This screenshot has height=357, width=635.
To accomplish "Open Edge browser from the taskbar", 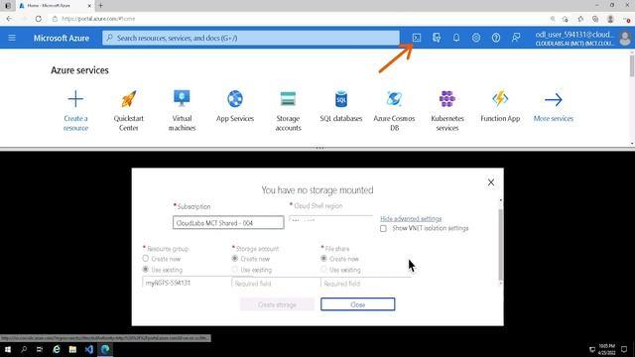I will coord(105,349).
